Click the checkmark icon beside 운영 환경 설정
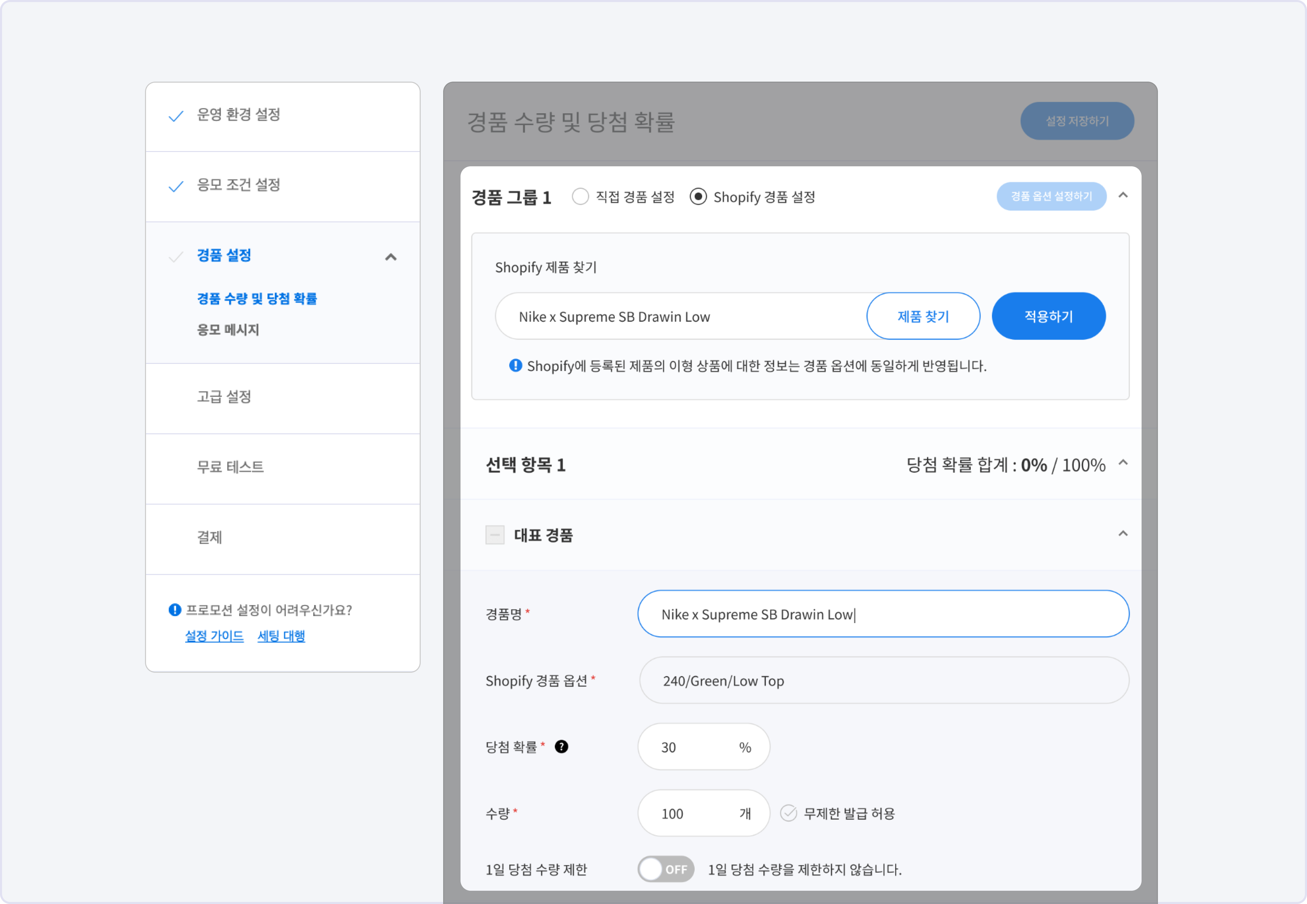Screen dimensions: 1307x904 [176, 116]
